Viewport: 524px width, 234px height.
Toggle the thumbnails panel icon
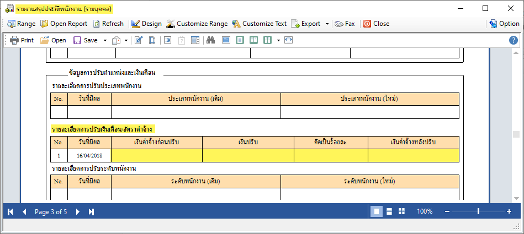point(195,40)
